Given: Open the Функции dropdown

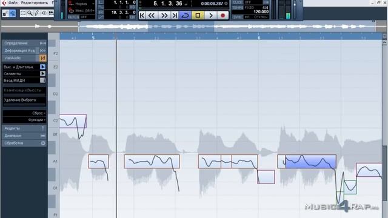Looking at the screenshot, I should point(24,120).
